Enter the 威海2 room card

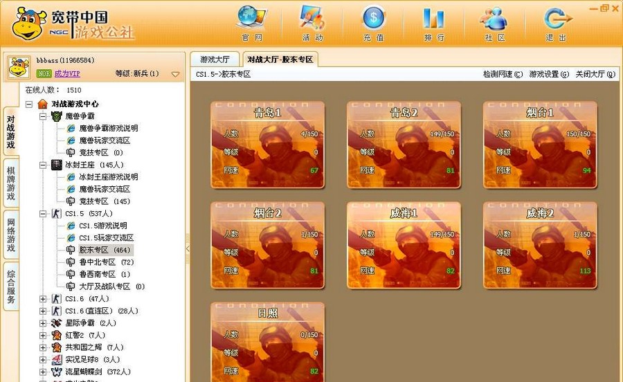[x=540, y=245]
